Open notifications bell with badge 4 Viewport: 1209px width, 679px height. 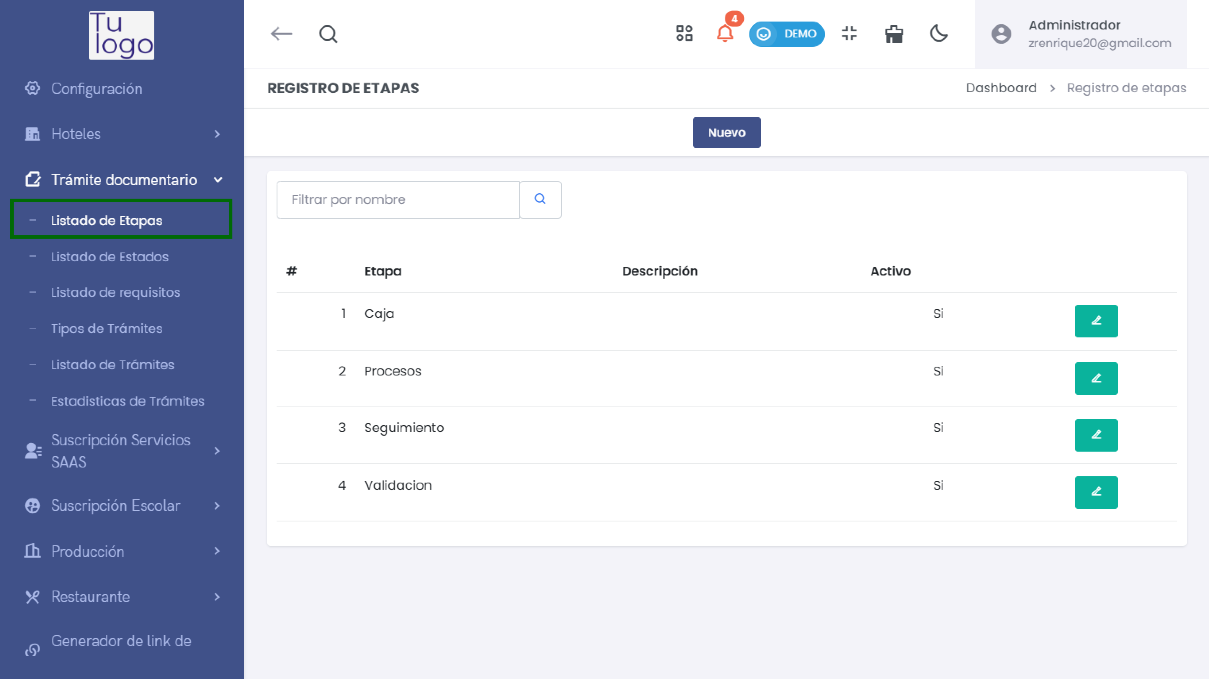(x=725, y=34)
